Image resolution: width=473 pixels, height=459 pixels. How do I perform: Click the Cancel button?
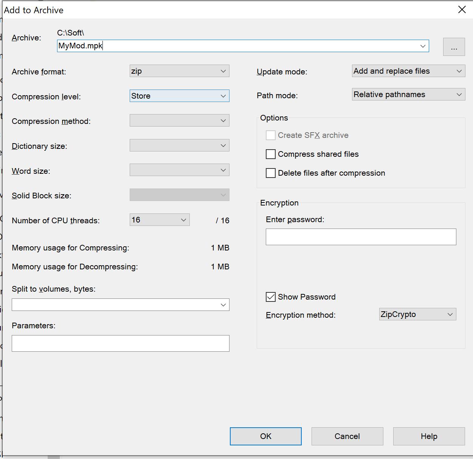pos(347,436)
